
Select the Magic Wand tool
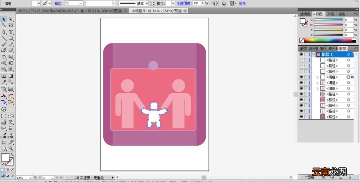click(4, 25)
